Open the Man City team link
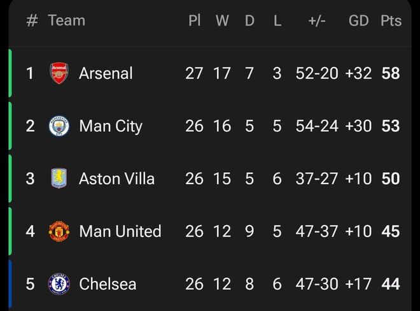 tap(110, 126)
